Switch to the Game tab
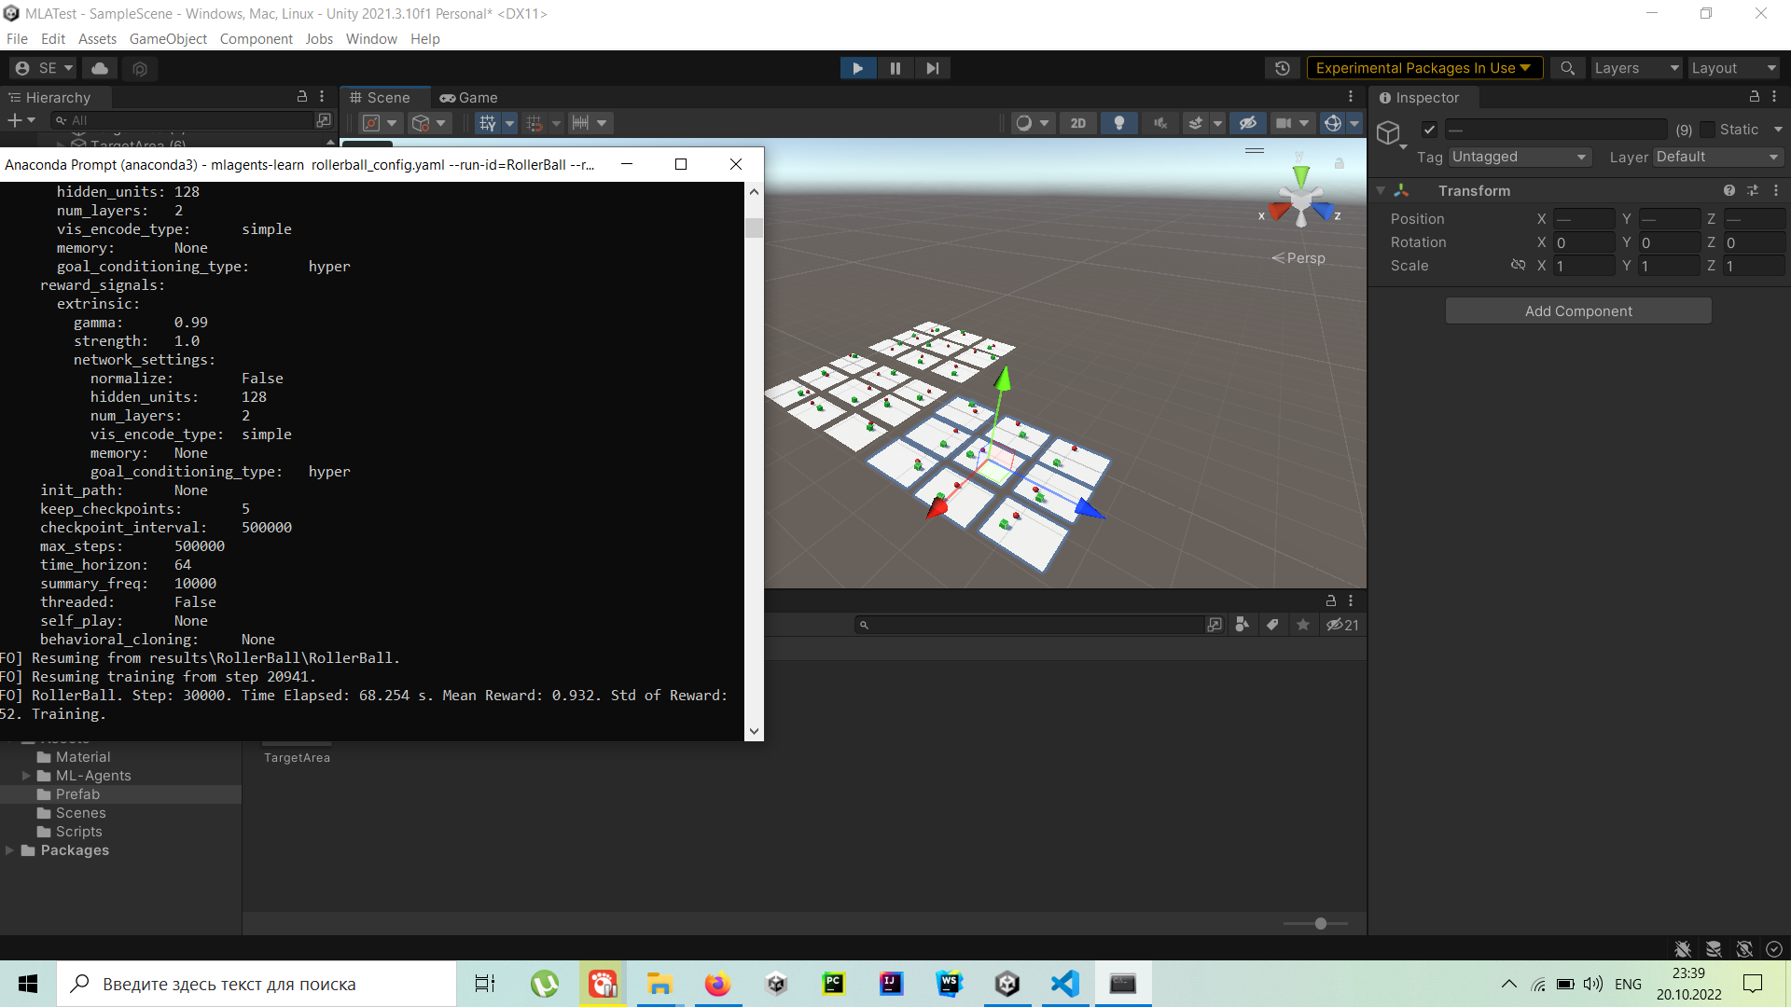This screenshot has height=1007, width=1791. 469,98
